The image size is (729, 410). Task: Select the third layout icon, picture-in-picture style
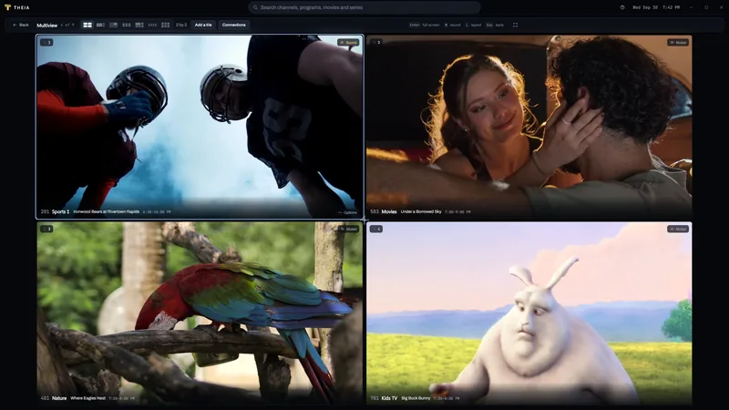pos(113,26)
